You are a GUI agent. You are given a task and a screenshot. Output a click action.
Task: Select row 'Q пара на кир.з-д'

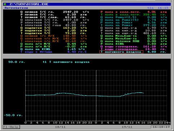tap(134, 28)
